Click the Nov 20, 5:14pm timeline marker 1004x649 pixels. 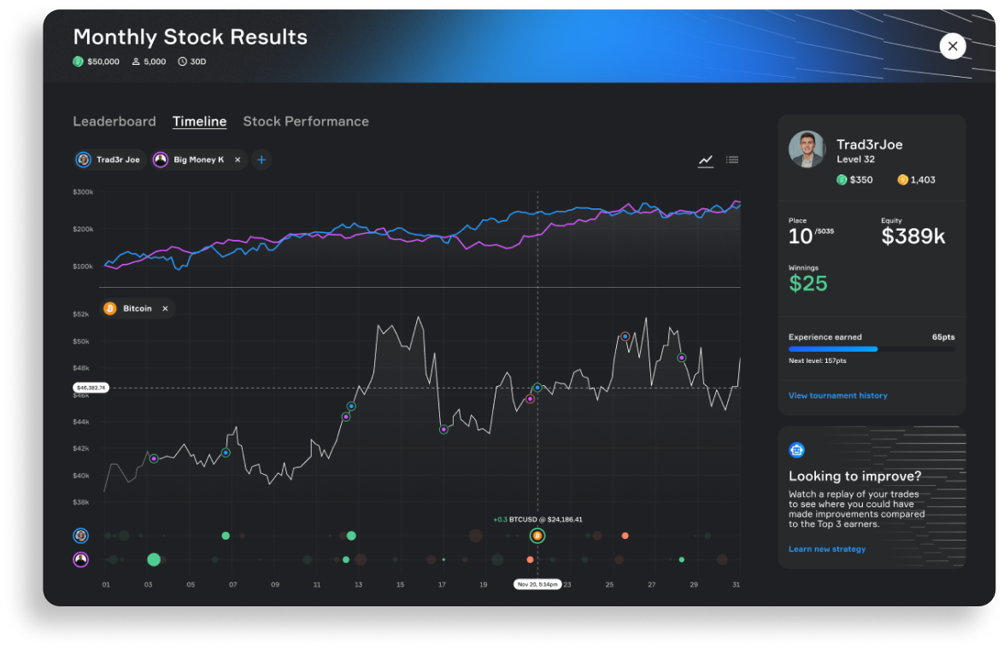537,584
